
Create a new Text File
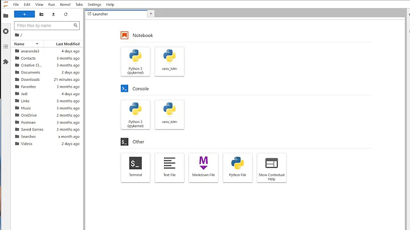click(170, 168)
